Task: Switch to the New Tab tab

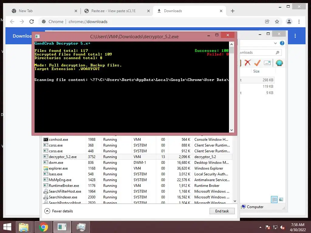Action: tap(44, 11)
